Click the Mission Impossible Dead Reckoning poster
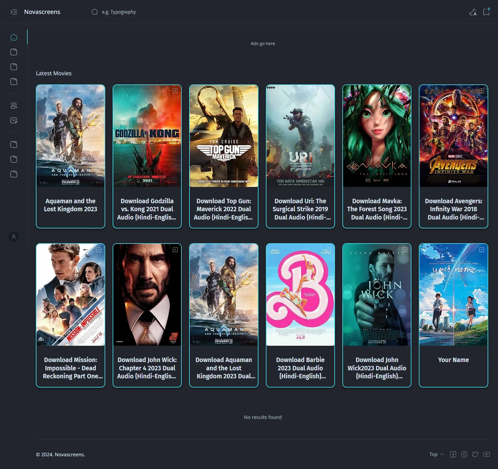This screenshot has width=498, height=469. (x=71, y=295)
